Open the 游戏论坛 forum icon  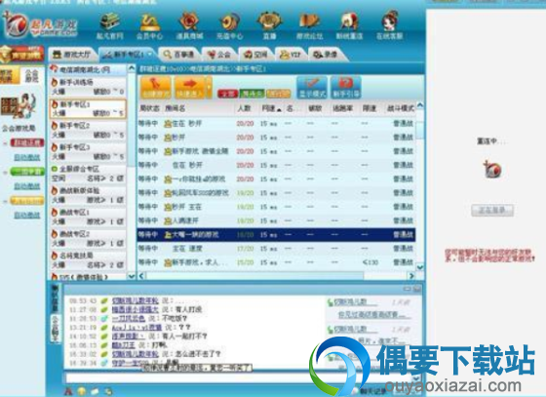pyautogui.click(x=310, y=25)
